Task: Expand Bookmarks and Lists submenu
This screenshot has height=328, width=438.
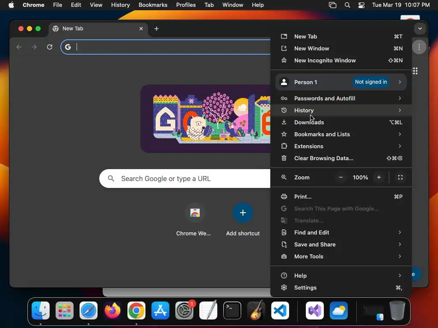Action: (341, 135)
